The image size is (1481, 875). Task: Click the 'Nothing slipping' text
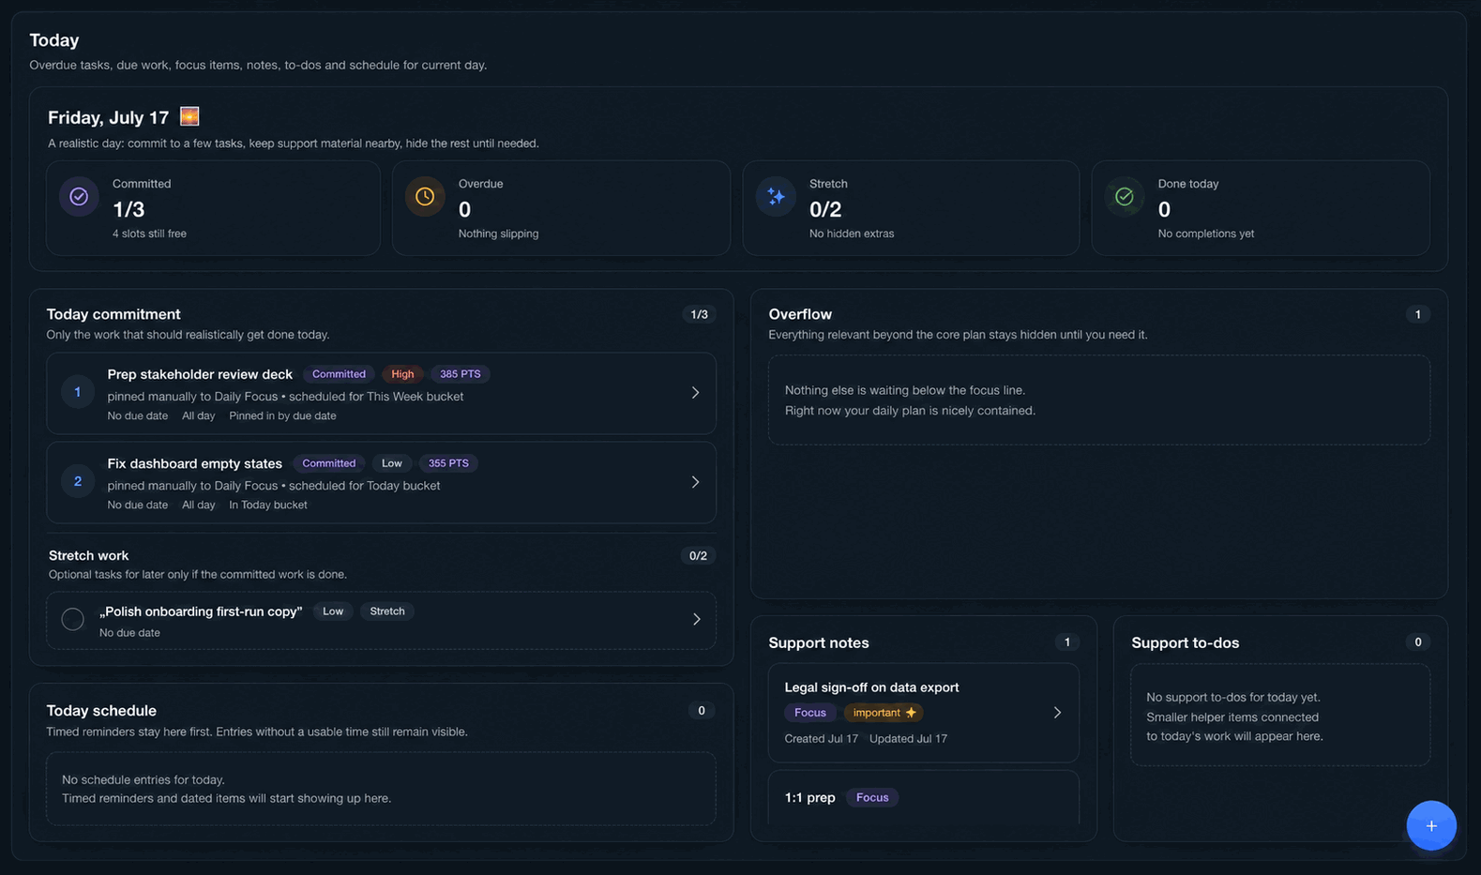point(498,234)
